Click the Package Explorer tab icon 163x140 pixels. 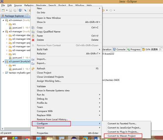tap(3, 16)
